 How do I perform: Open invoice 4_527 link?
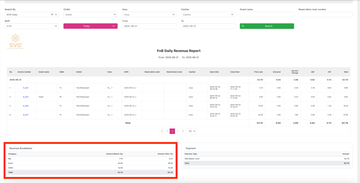[26, 115]
